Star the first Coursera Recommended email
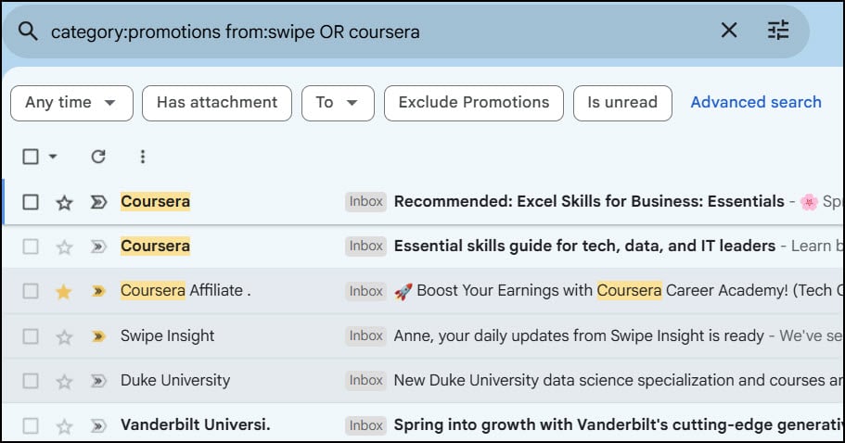 (x=64, y=202)
